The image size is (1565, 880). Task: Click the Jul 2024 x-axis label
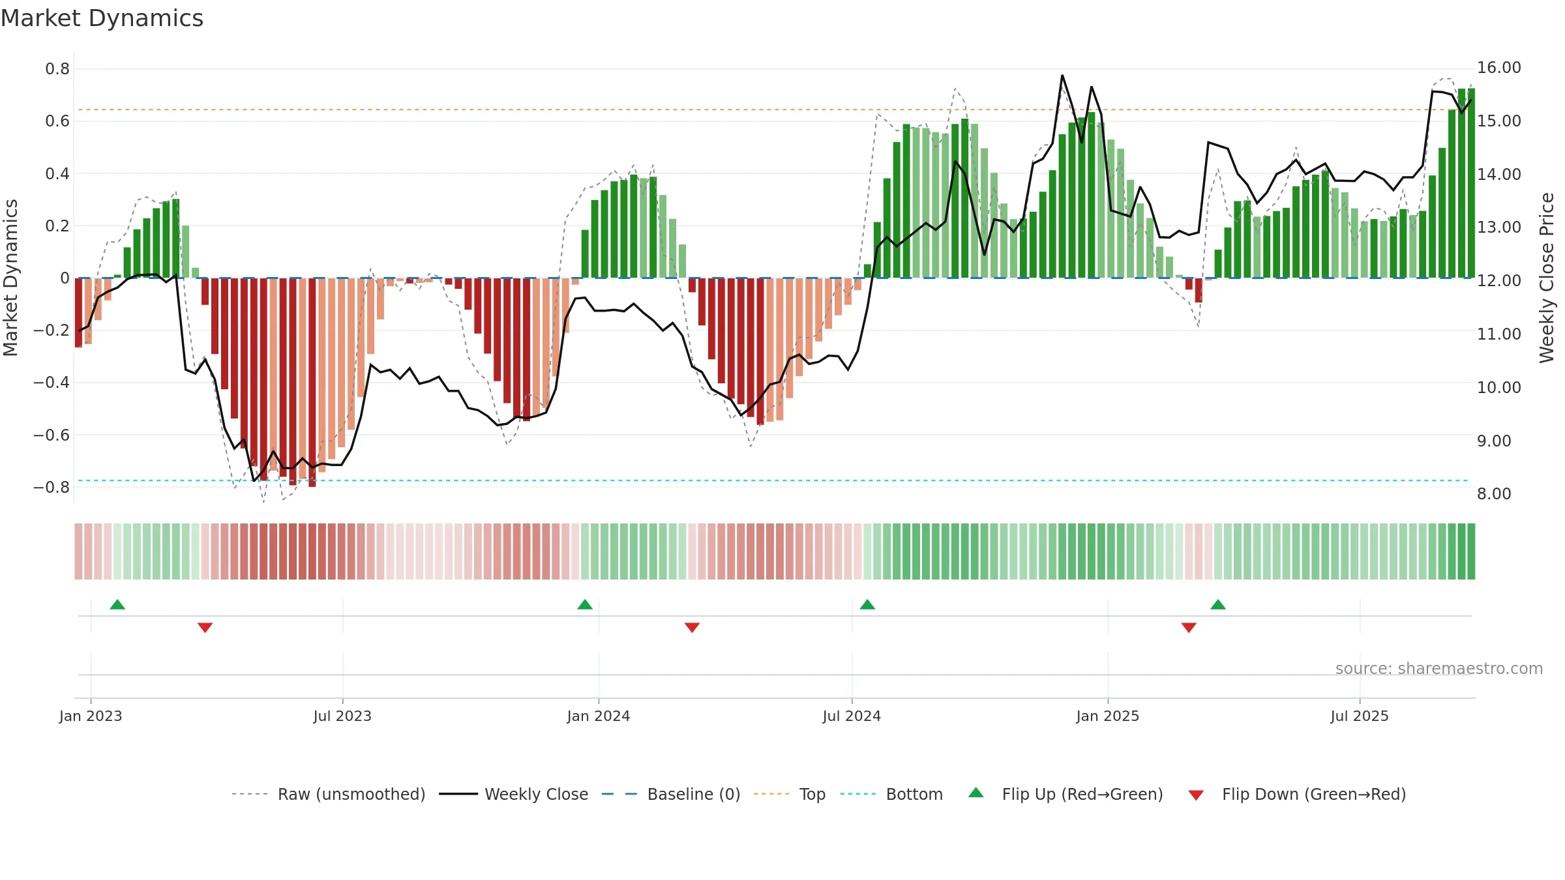[852, 716]
